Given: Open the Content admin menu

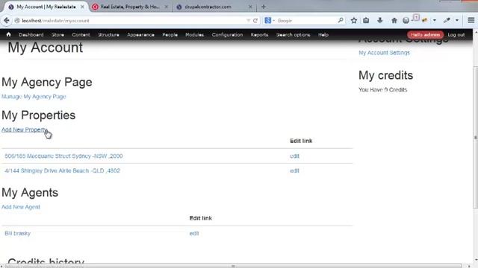Looking at the screenshot, I should click(81, 35).
